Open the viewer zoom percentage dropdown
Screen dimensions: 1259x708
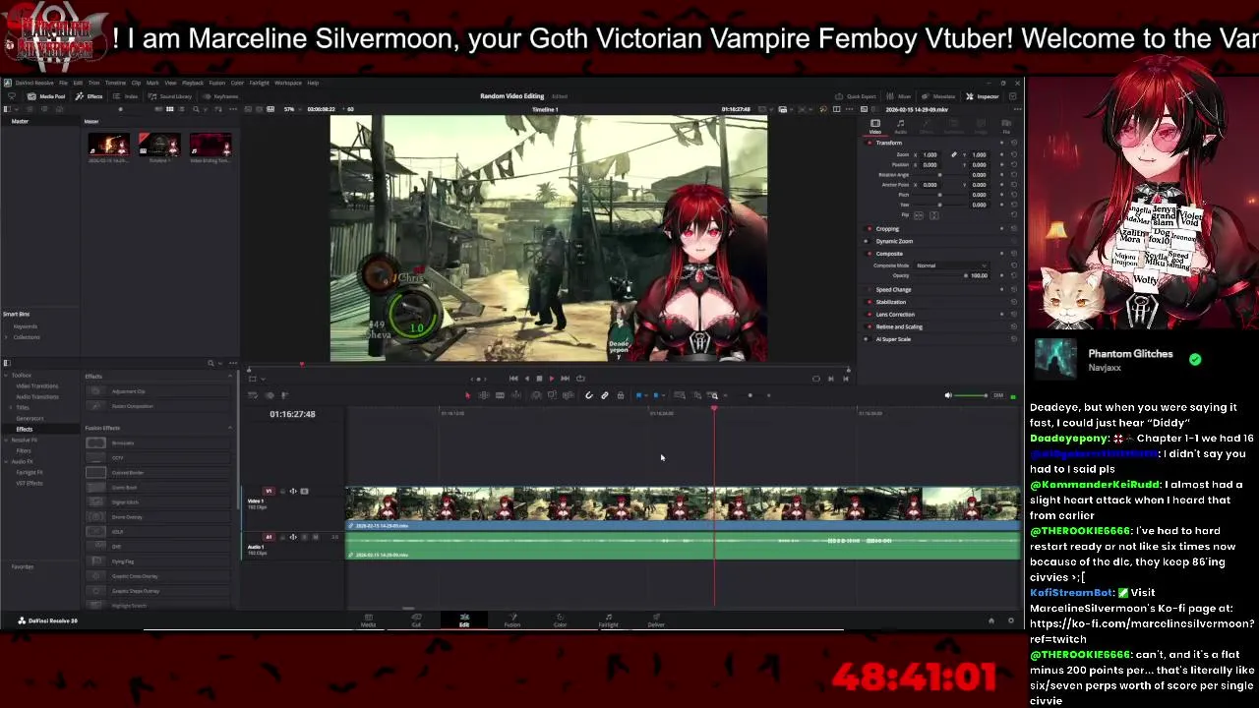(291, 109)
